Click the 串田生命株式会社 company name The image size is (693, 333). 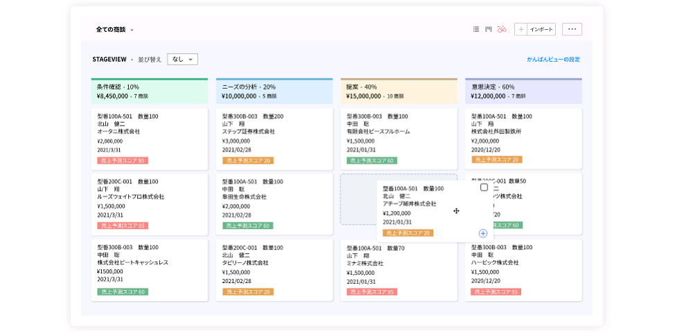click(245, 197)
